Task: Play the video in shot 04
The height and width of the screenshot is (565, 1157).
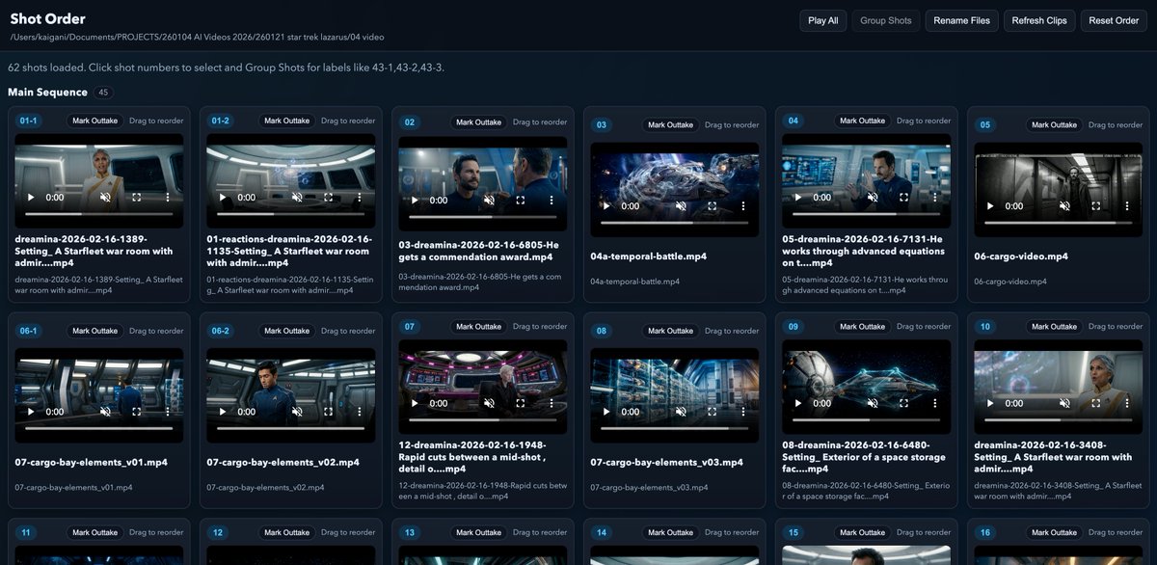Action: click(x=798, y=197)
